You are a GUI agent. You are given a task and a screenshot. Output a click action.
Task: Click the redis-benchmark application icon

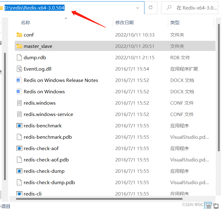[19, 126]
